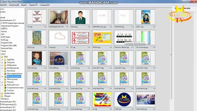
Task: Select the Adjustment Program folder
Action: point(10,26)
